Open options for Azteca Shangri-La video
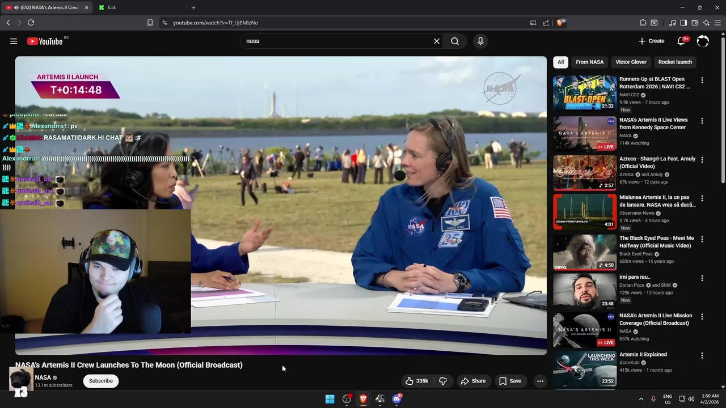Image resolution: width=726 pixels, height=408 pixels. pos(702,160)
